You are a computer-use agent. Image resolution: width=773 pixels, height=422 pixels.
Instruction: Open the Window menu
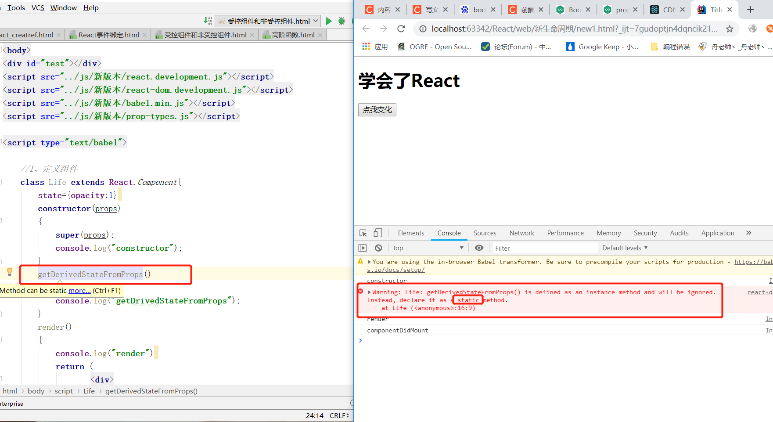click(63, 8)
